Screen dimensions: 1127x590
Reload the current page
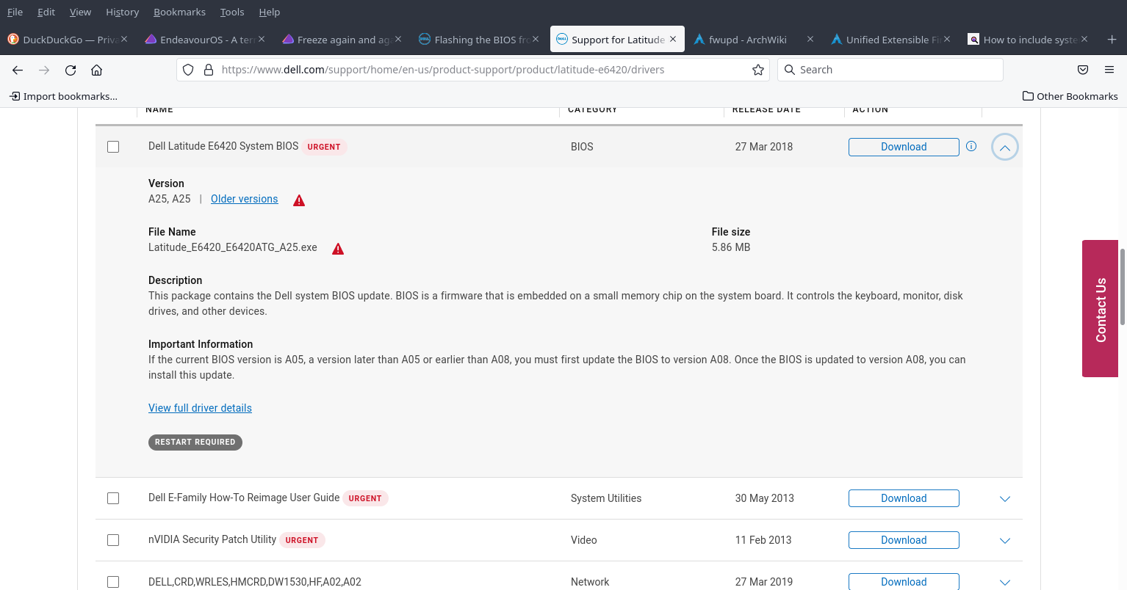[x=71, y=70]
